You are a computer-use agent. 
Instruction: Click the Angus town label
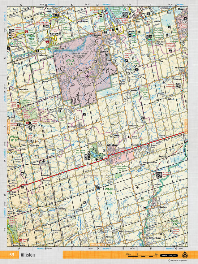(97, 36)
